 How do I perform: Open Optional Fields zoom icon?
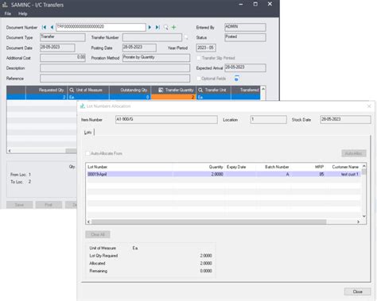(236, 79)
